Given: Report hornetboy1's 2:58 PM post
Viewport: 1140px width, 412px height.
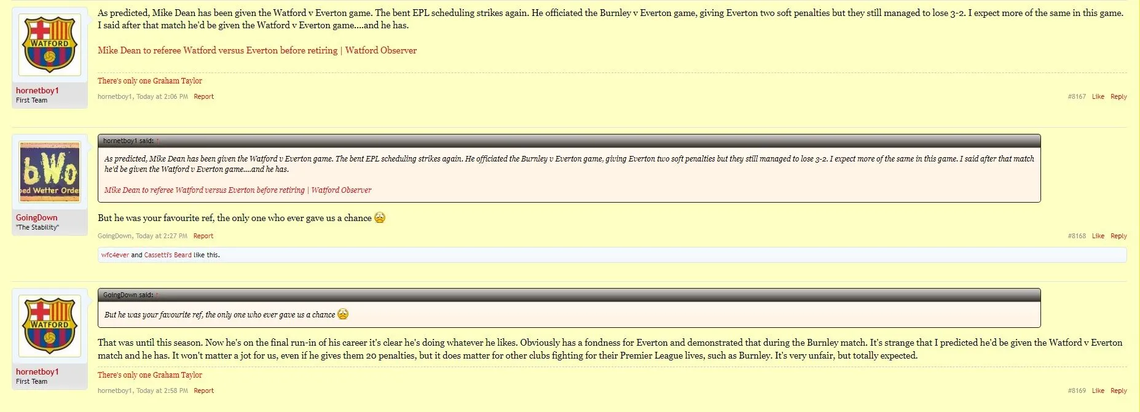Looking at the screenshot, I should (x=203, y=391).
